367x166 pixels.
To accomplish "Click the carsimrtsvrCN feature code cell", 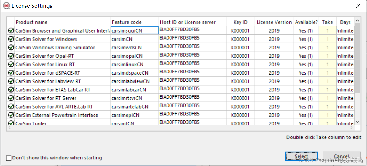I will coord(135,98).
